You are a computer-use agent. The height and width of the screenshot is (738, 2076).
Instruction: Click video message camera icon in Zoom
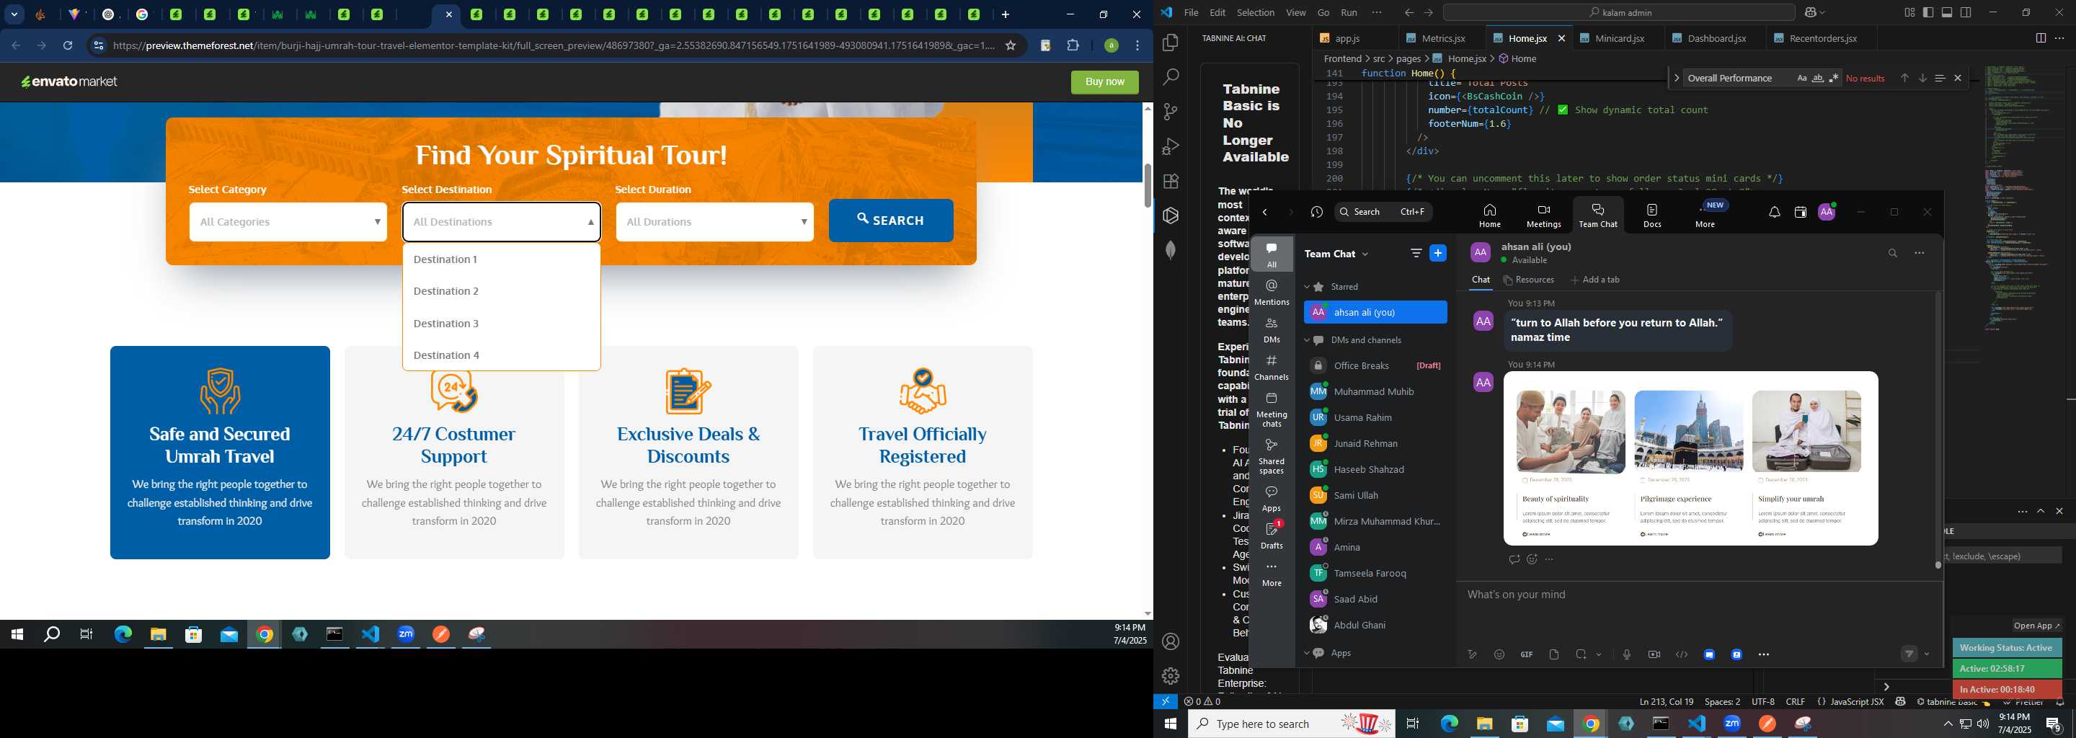coord(1654,655)
